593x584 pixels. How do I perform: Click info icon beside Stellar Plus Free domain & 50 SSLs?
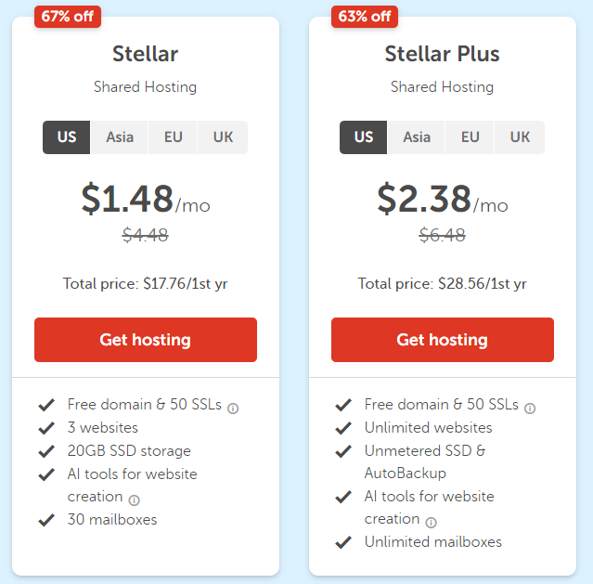click(x=530, y=409)
